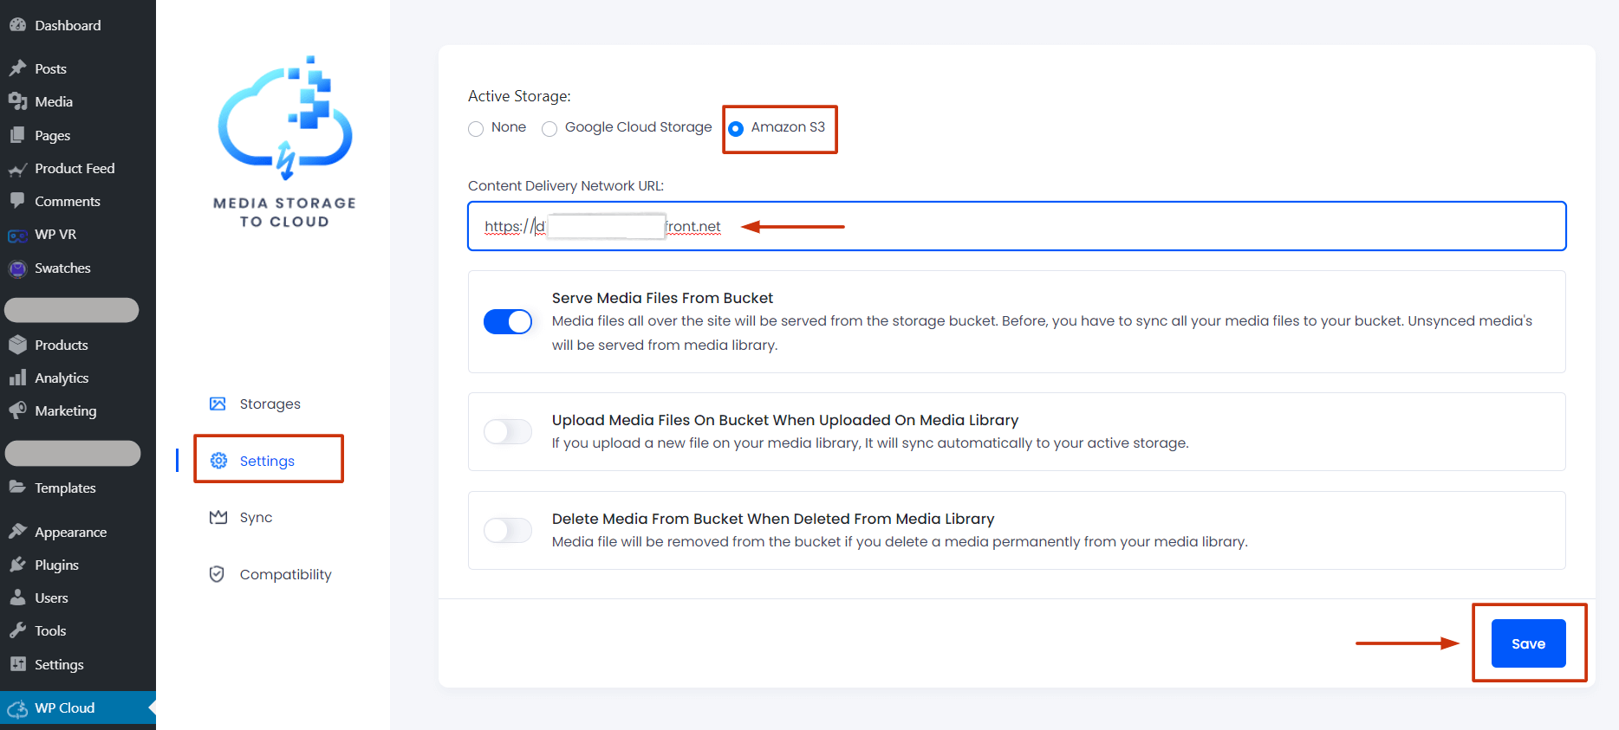Click the Comments bubble icon
1619x730 pixels.
click(x=17, y=201)
